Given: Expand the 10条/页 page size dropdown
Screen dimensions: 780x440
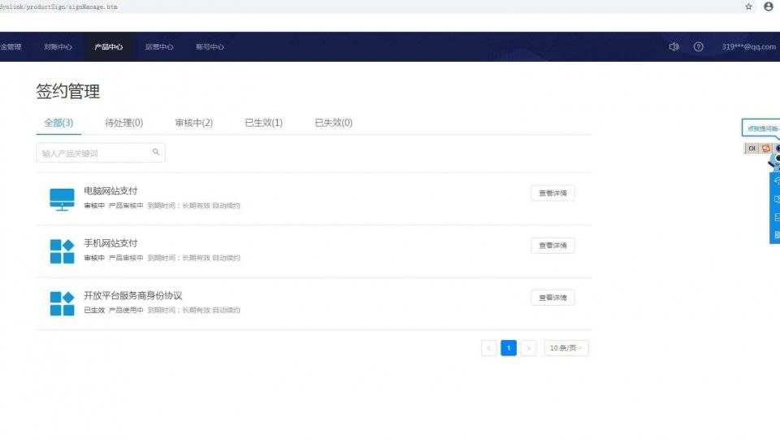Looking at the screenshot, I should point(566,348).
